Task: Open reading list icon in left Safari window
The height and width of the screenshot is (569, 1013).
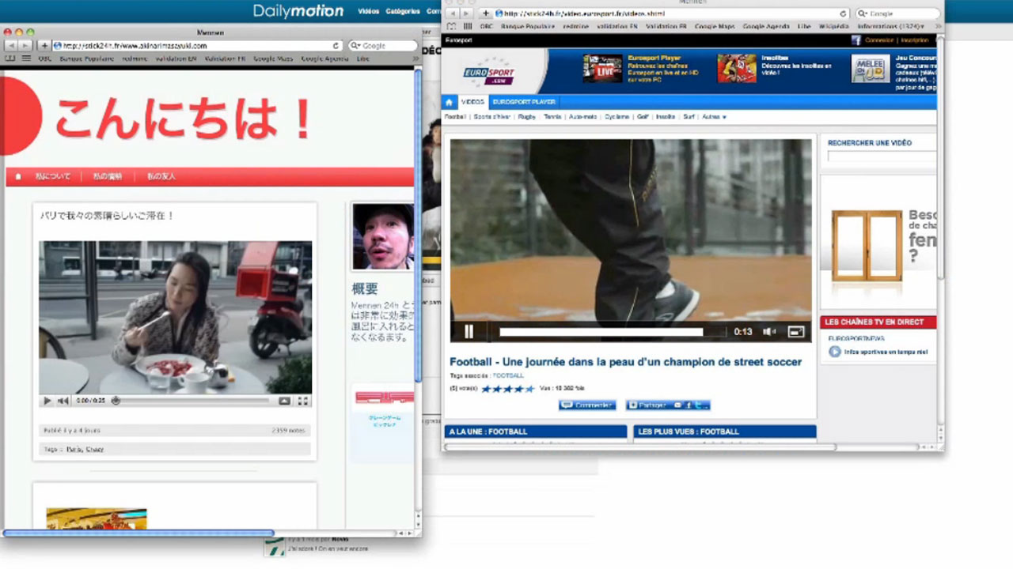Action: [26, 58]
